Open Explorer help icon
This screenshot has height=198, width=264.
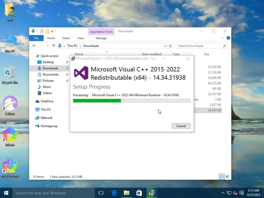coord(228,38)
